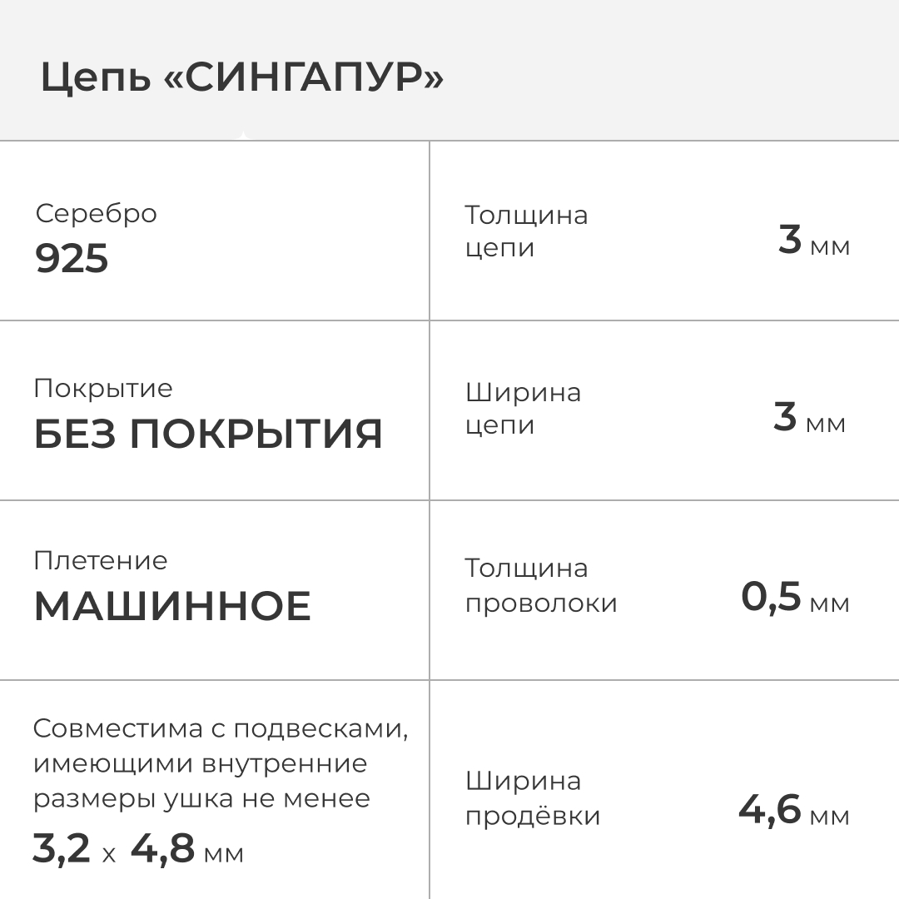Click the title Цепь «СИНГАПУР»

241,78
